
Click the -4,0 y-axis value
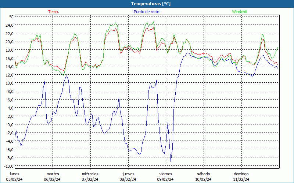(x=10, y=141)
